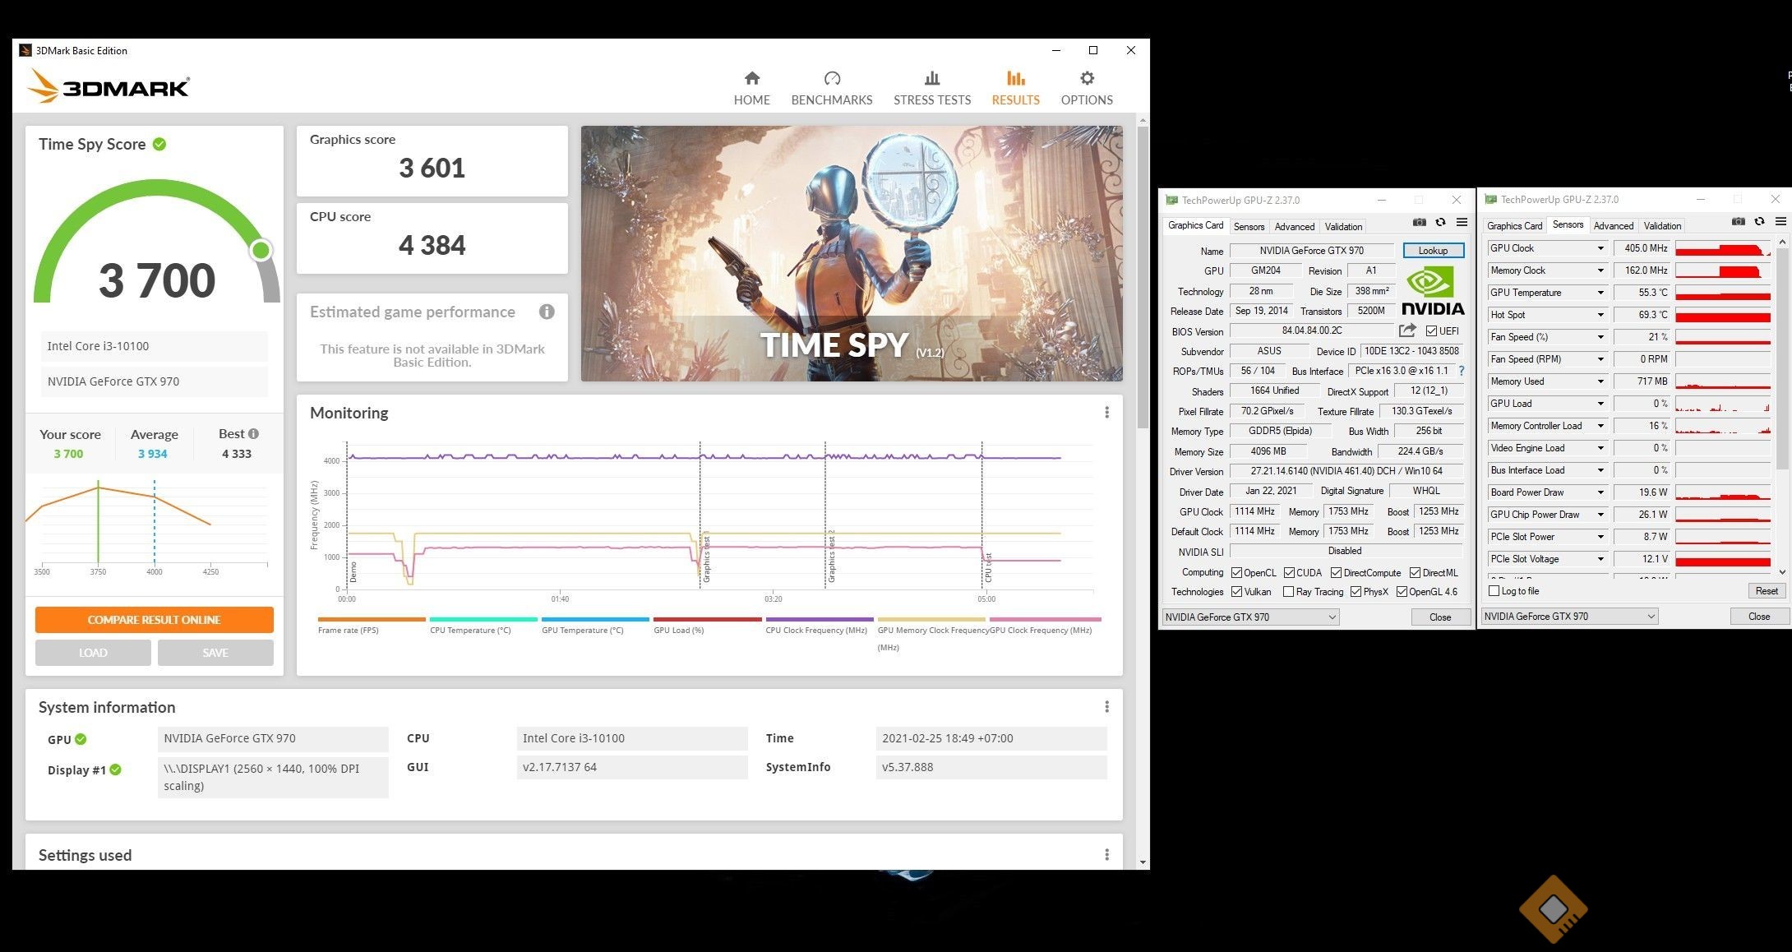The image size is (1792, 952).
Task: Click Compare Result Online button
Action: (154, 620)
